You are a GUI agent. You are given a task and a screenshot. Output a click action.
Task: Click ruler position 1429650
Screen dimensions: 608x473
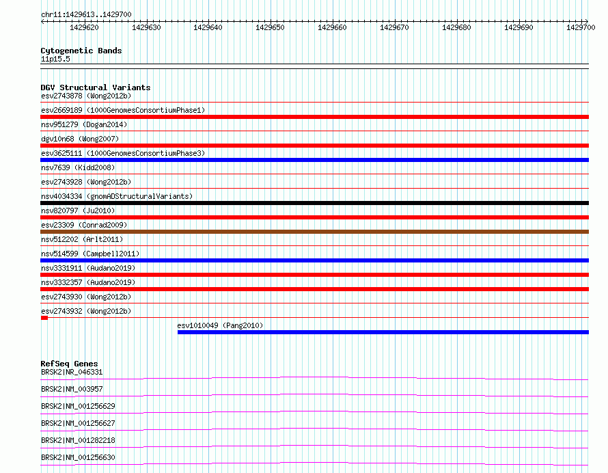(270, 27)
